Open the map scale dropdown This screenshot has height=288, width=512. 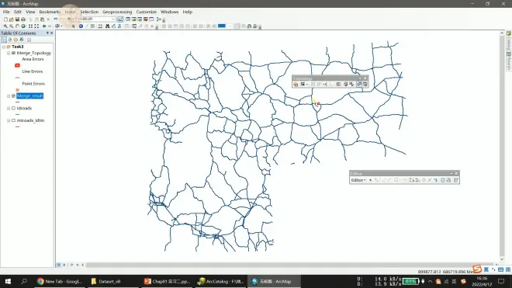[113, 19]
